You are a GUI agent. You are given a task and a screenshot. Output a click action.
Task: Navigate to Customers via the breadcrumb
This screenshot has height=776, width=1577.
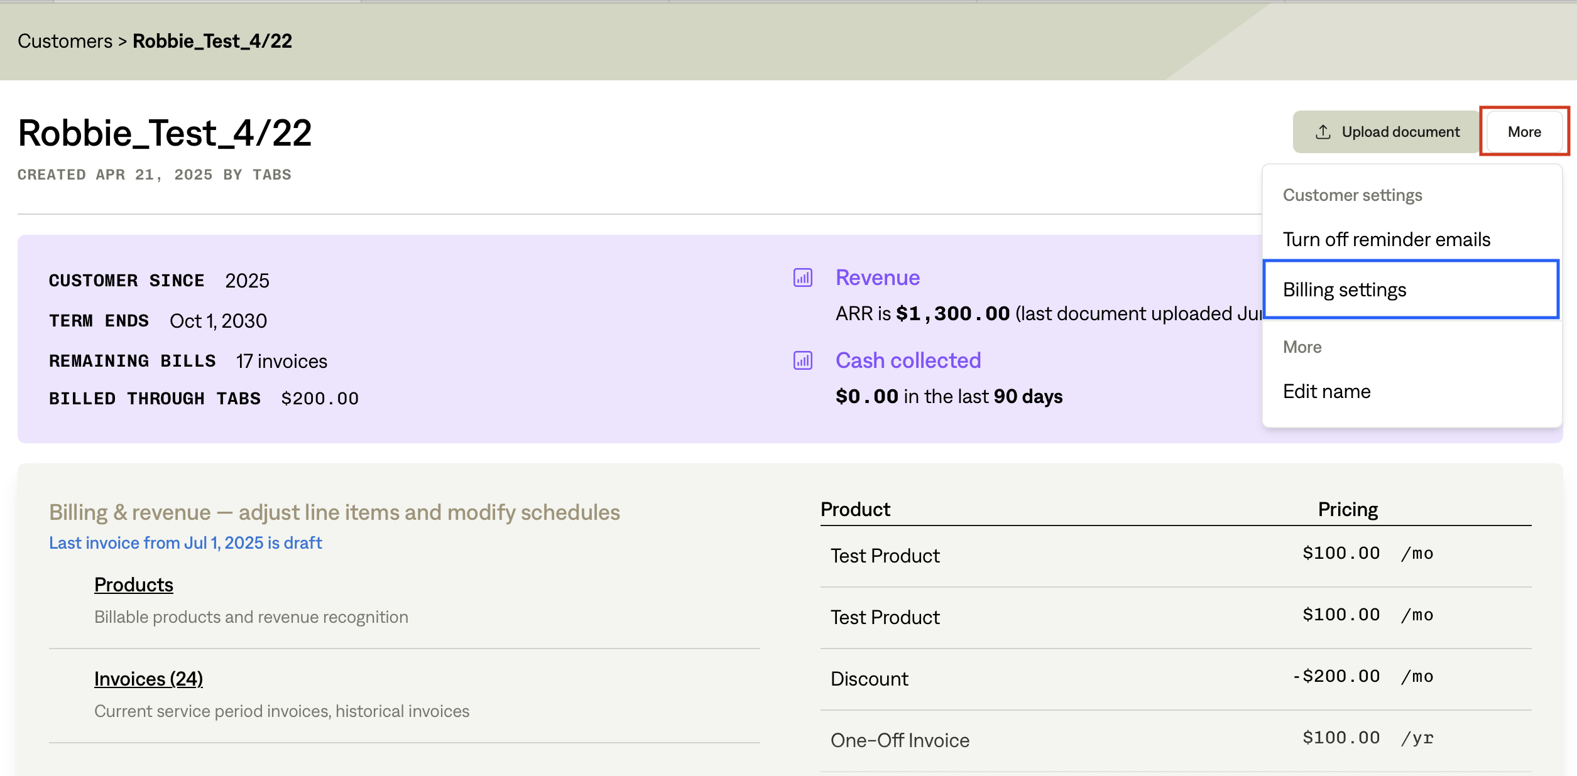(64, 41)
